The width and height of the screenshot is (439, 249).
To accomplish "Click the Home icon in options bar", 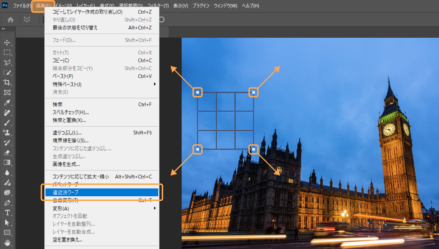I will pos(11,20).
